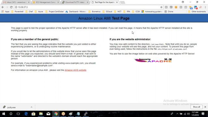This screenshot has width=208, height=117.
Task: Show hidden system tray icons
Action: pos(177,114)
